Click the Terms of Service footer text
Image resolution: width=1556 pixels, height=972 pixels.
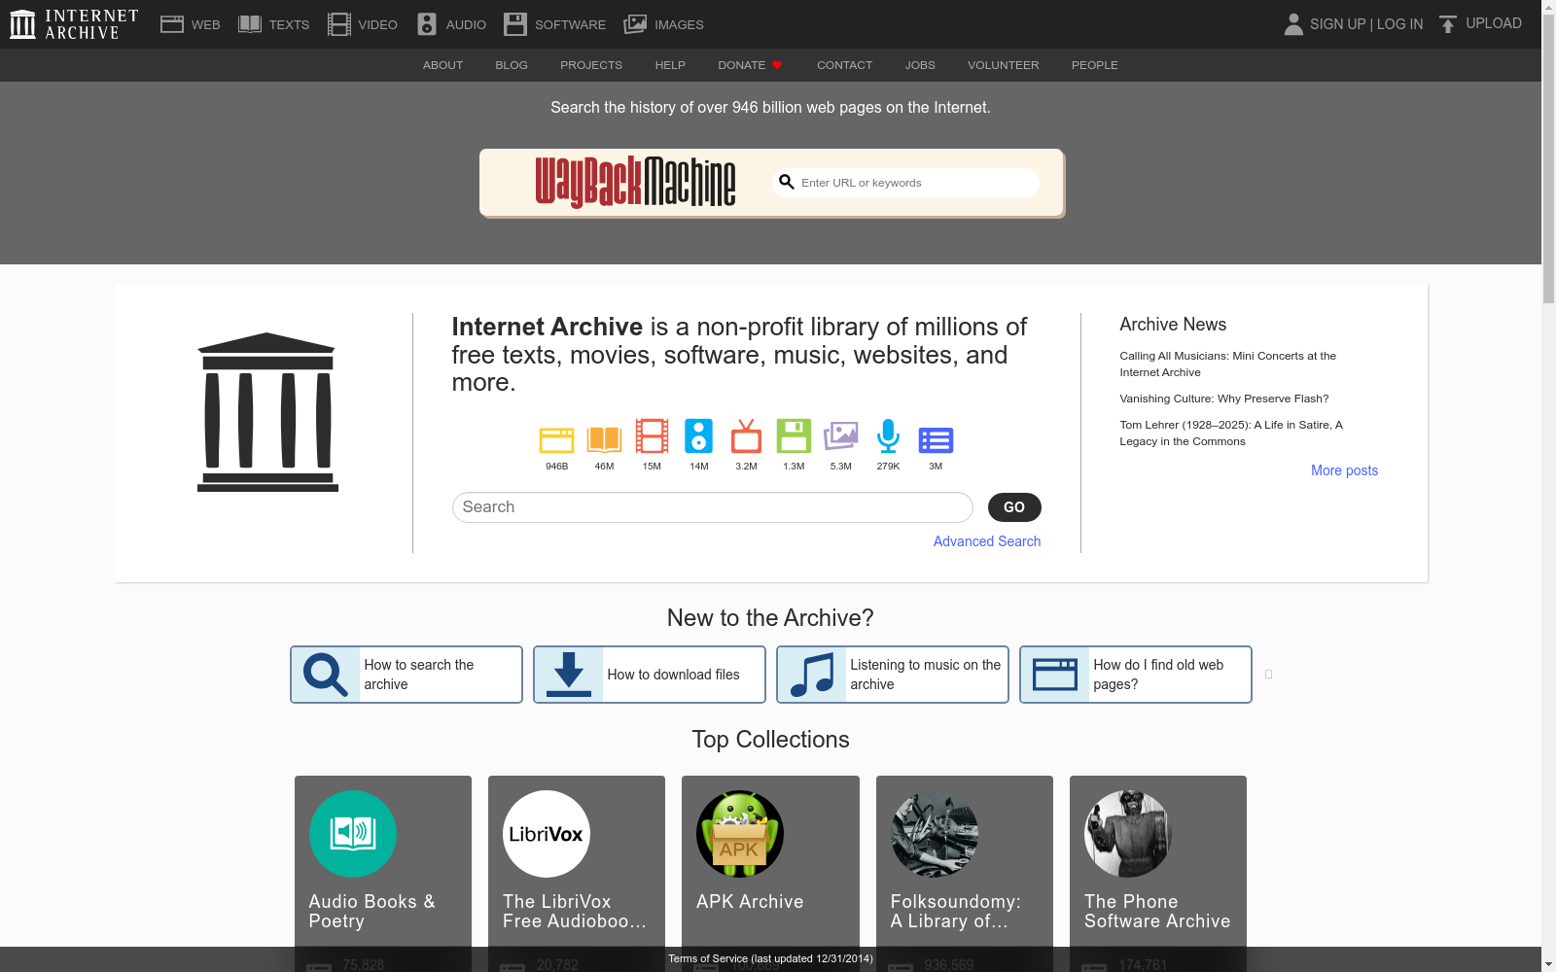point(770,958)
